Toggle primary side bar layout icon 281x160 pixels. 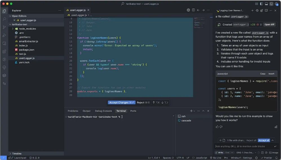262,4
